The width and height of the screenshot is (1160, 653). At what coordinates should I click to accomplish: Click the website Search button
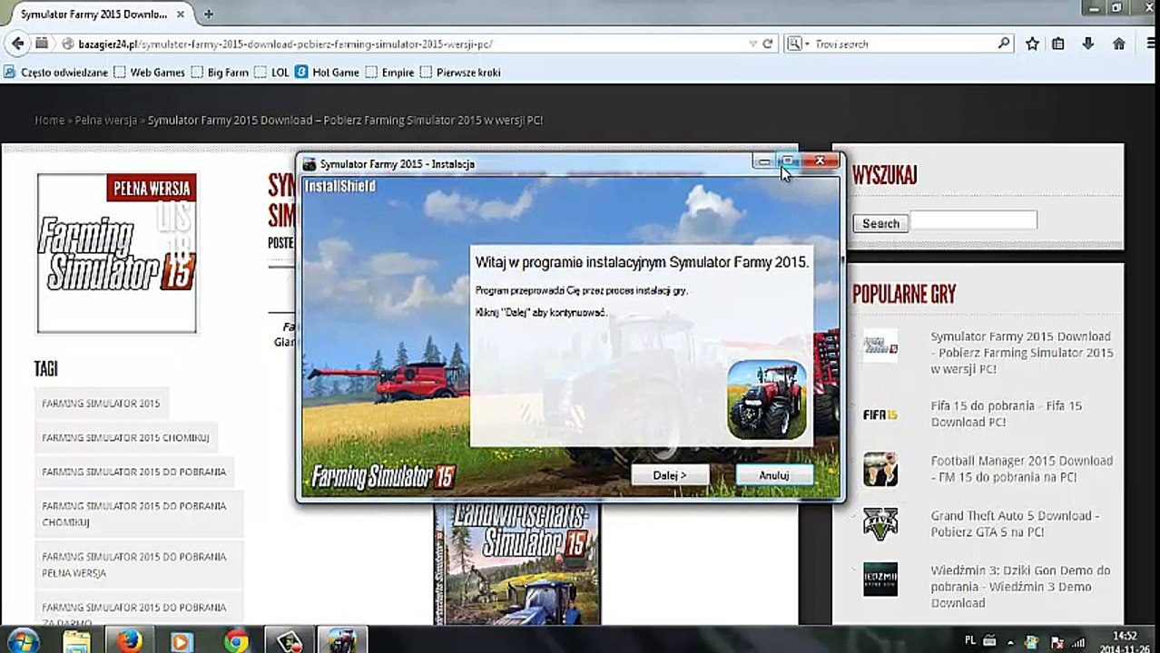(880, 223)
